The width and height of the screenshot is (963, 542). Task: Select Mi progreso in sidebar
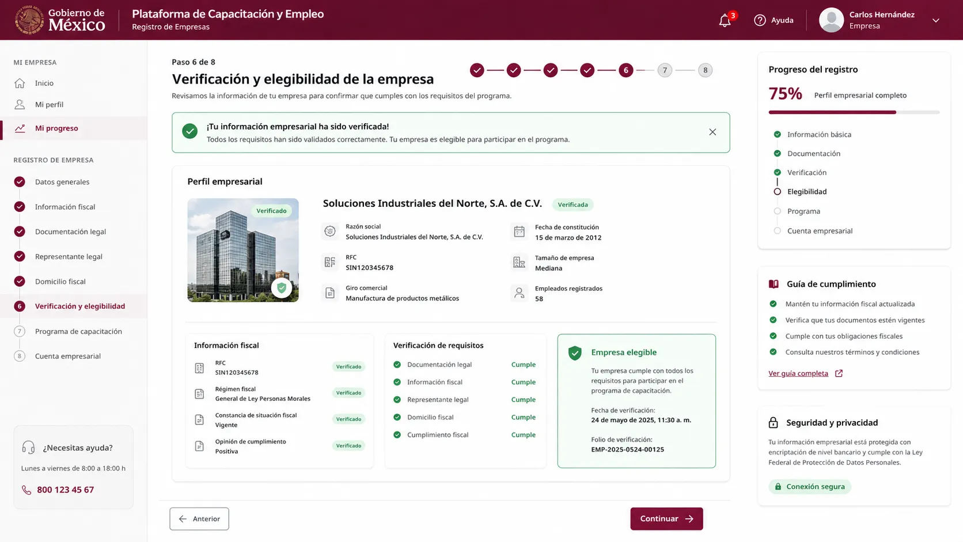coord(73,128)
